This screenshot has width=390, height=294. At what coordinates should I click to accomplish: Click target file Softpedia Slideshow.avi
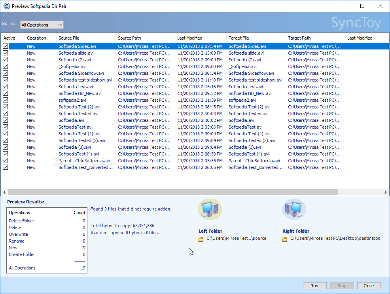(251, 73)
